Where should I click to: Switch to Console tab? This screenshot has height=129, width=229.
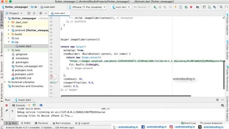[x=19, y=105]
